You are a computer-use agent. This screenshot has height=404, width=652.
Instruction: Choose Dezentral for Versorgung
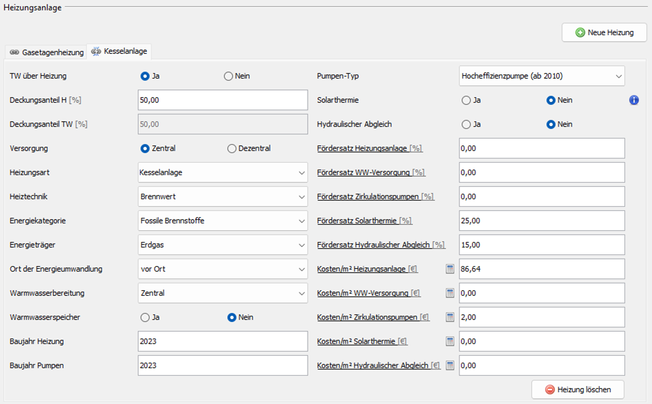click(x=232, y=148)
